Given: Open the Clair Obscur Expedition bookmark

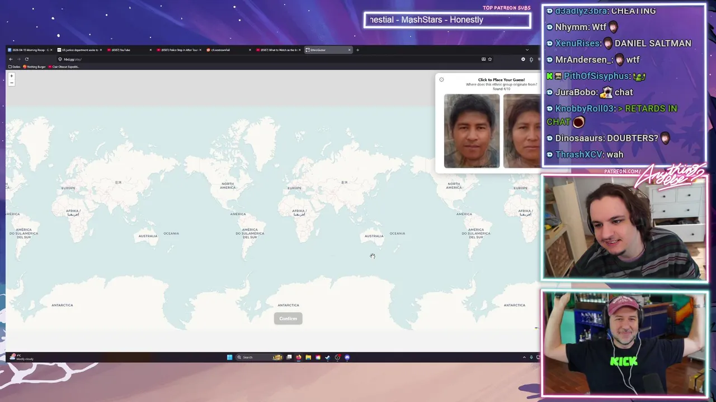Looking at the screenshot, I should 64,66.
